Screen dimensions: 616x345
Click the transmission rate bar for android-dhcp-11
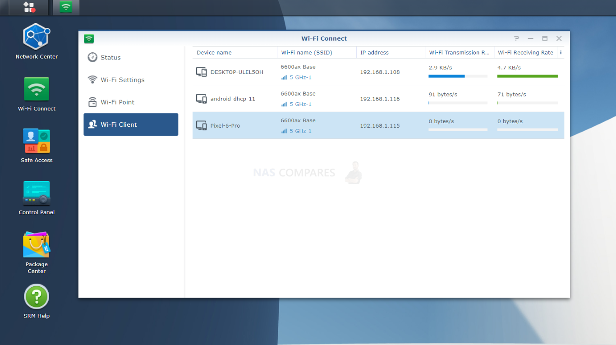458,103
